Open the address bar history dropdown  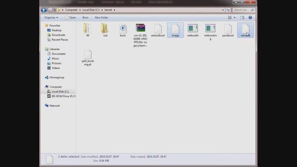coord(223,10)
